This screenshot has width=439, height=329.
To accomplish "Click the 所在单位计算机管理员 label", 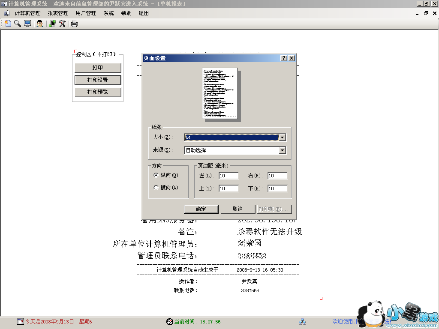I will tap(155, 244).
